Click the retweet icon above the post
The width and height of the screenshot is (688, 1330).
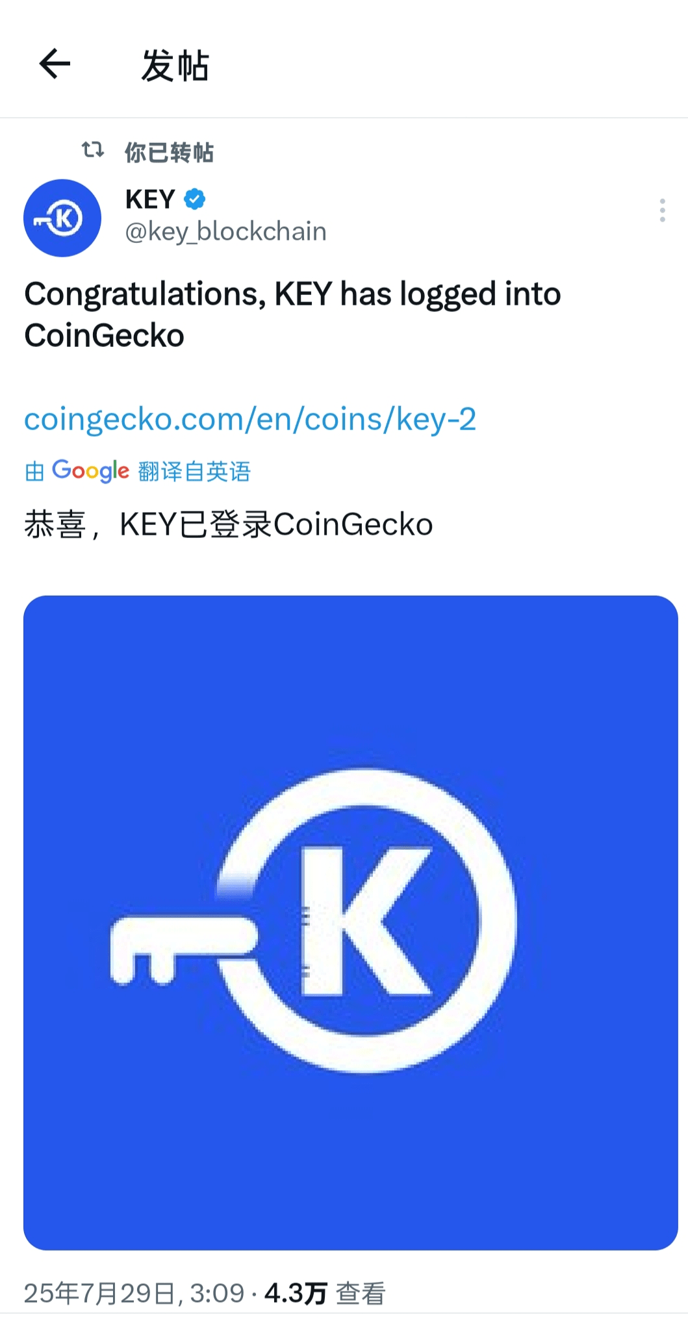tap(93, 151)
